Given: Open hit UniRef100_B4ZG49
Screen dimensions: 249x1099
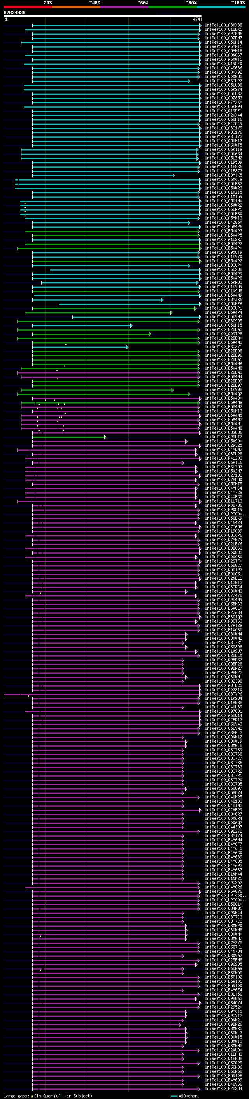Looking at the screenshot, I should tap(223, 124).
